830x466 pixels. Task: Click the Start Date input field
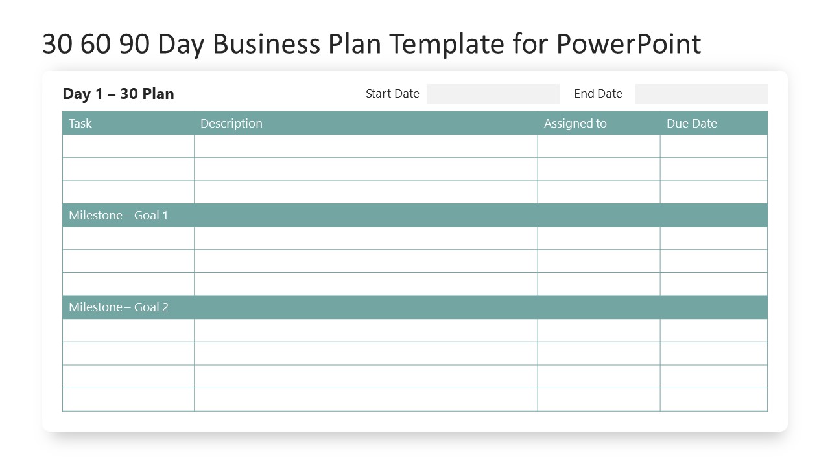pyautogui.click(x=493, y=94)
